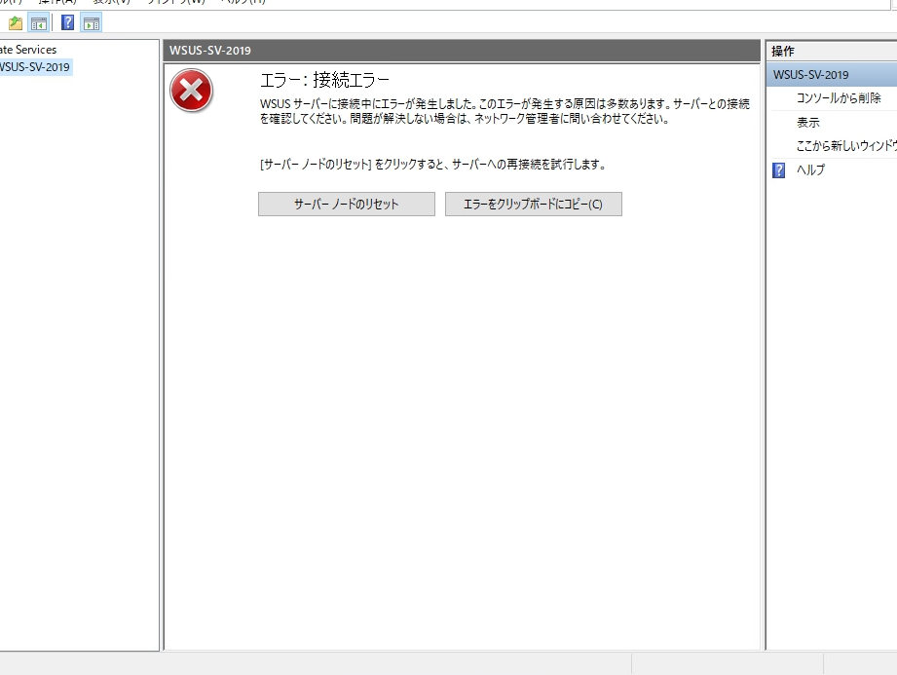The height and width of the screenshot is (675, 897).
Task: Toggle the Show/Hide Console Tree toolbar icon
Action: (x=39, y=22)
